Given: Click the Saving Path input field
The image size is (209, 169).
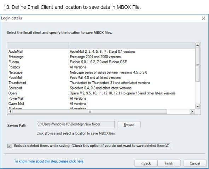Looking at the screenshot, I should pyautogui.click(x=76, y=124).
